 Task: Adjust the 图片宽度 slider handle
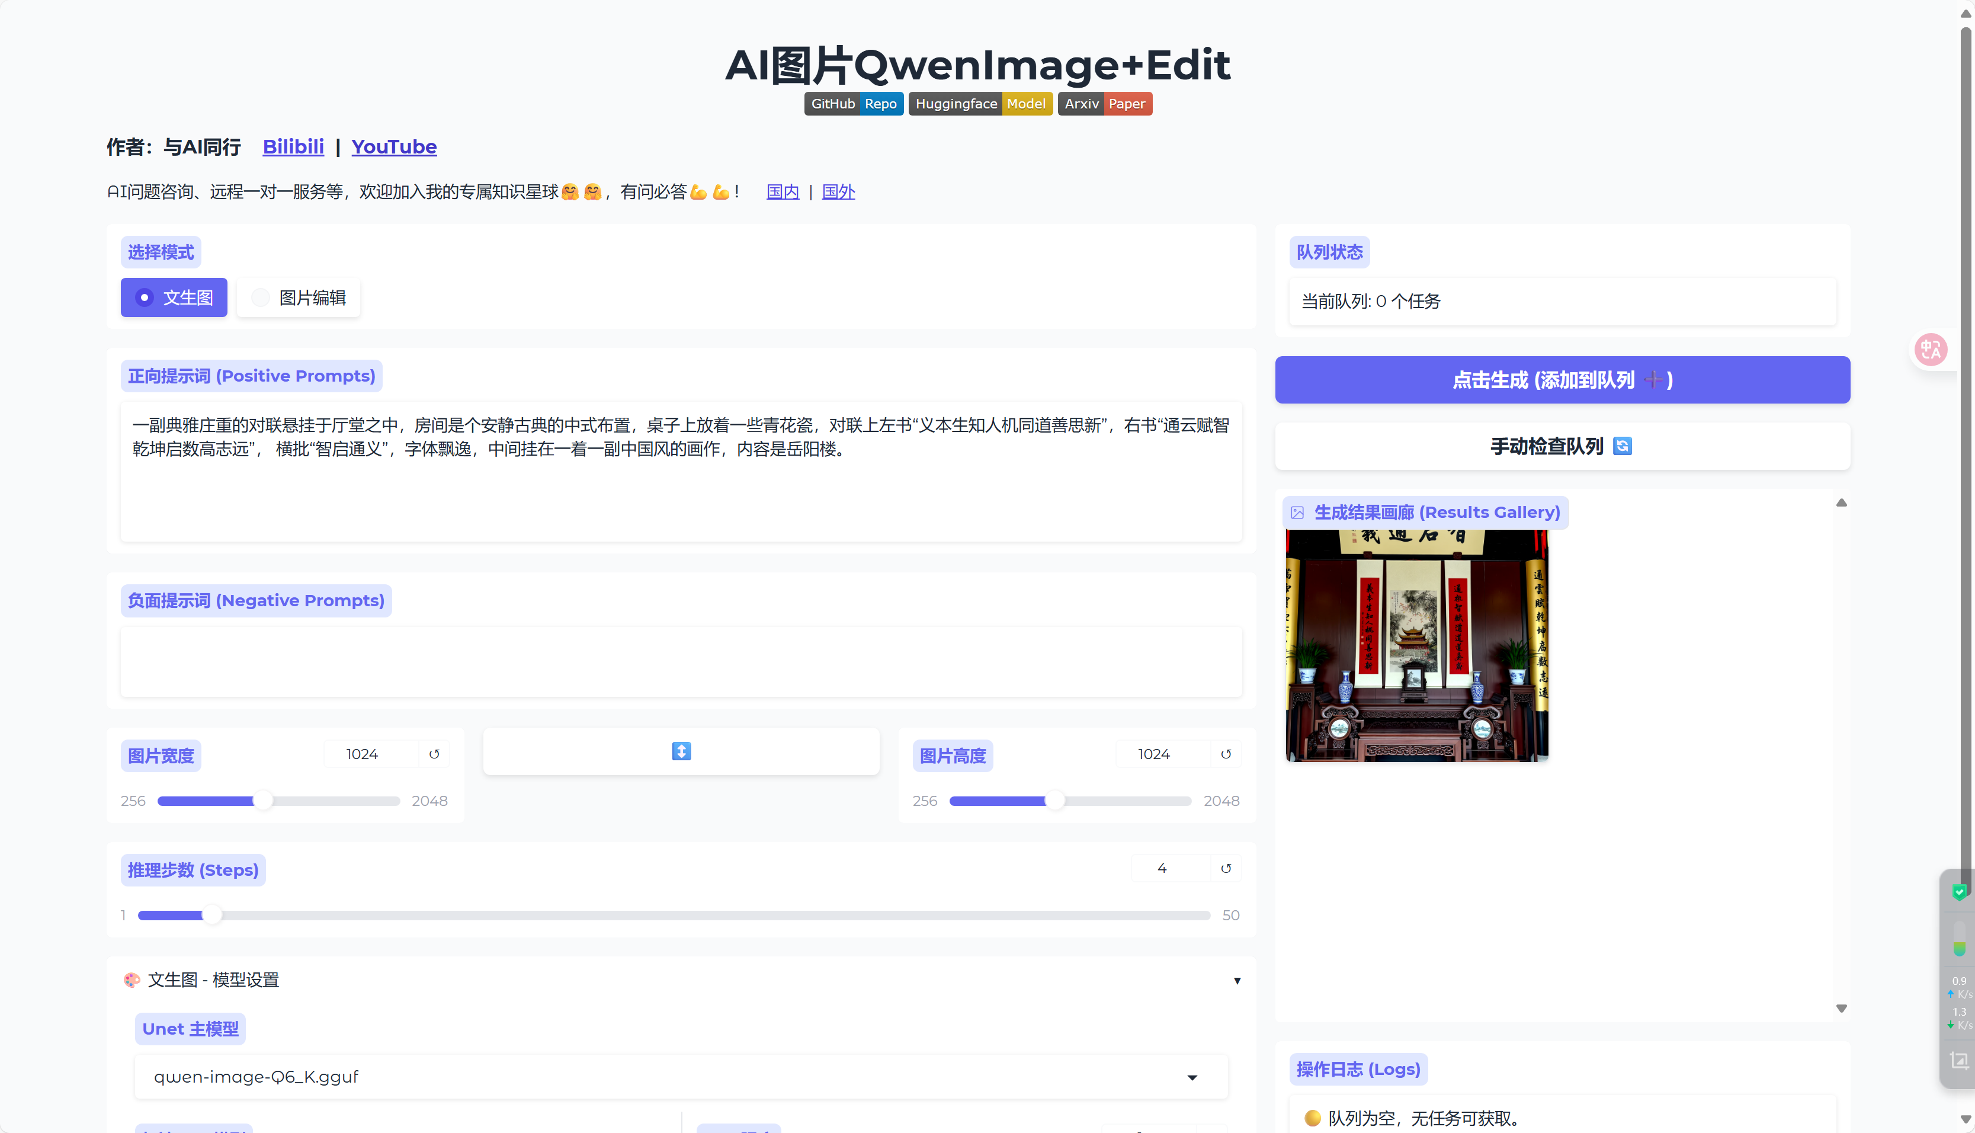coord(264,801)
